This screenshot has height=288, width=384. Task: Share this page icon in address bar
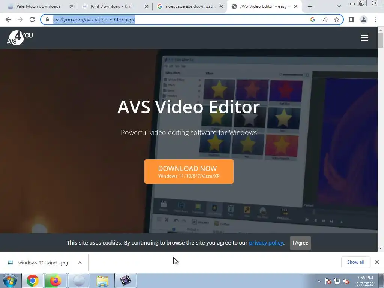(325, 19)
